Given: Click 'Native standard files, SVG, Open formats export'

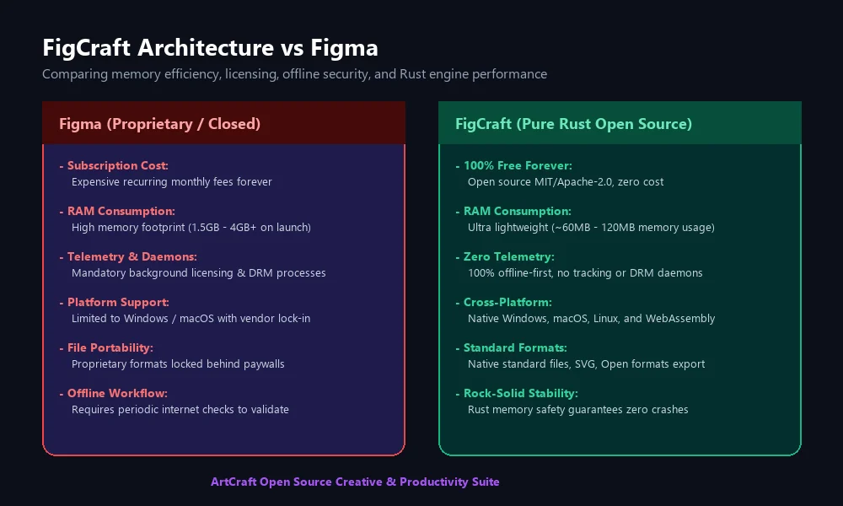Looking at the screenshot, I should 586,364.
